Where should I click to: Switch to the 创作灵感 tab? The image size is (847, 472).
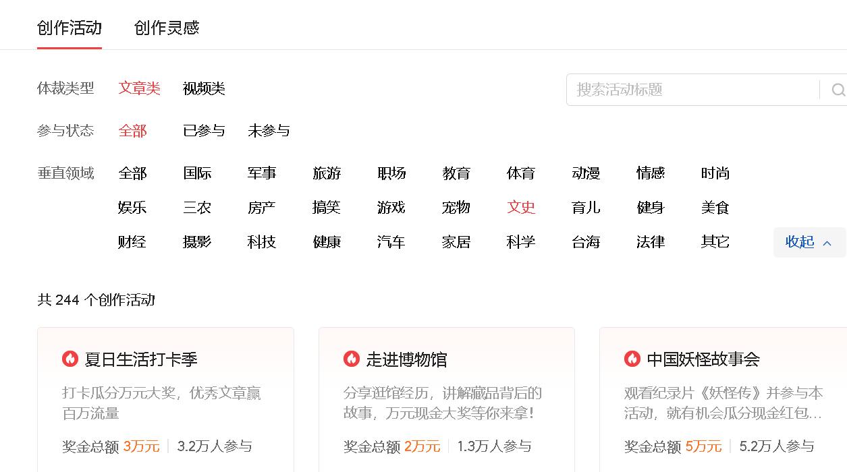[165, 28]
